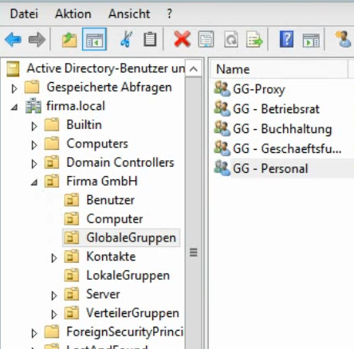Click the red Delete X icon
The height and width of the screenshot is (349, 354).
(x=182, y=39)
